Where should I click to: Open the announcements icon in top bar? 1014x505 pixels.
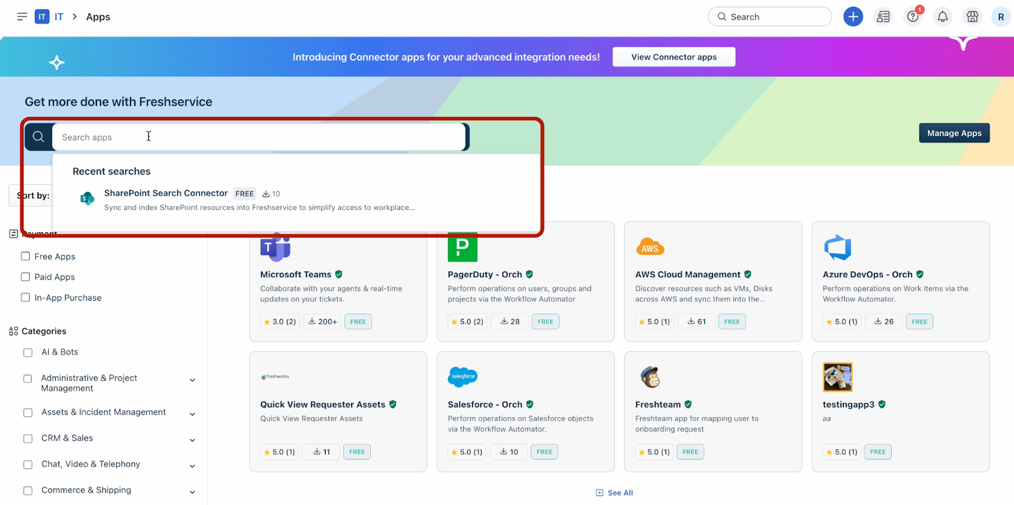pyautogui.click(x=883, y=16)
